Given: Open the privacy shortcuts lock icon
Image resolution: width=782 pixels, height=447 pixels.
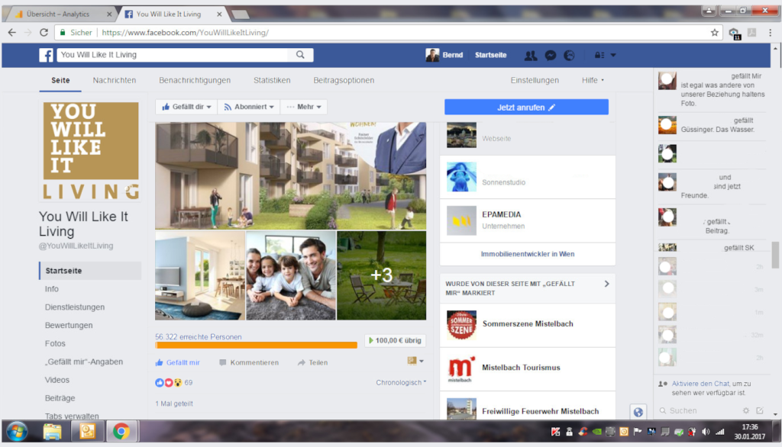Looking at the screenshot, I should tap(599, 55).
